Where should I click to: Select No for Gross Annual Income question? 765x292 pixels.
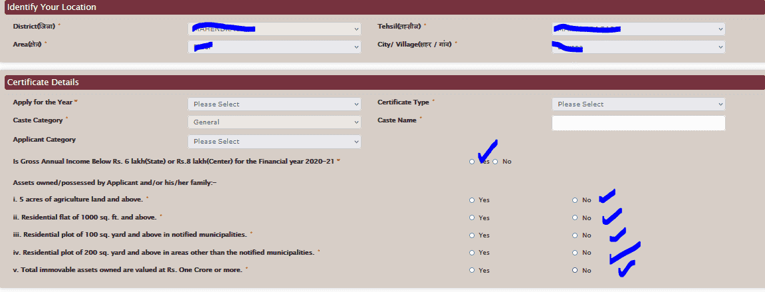[495, 162]
